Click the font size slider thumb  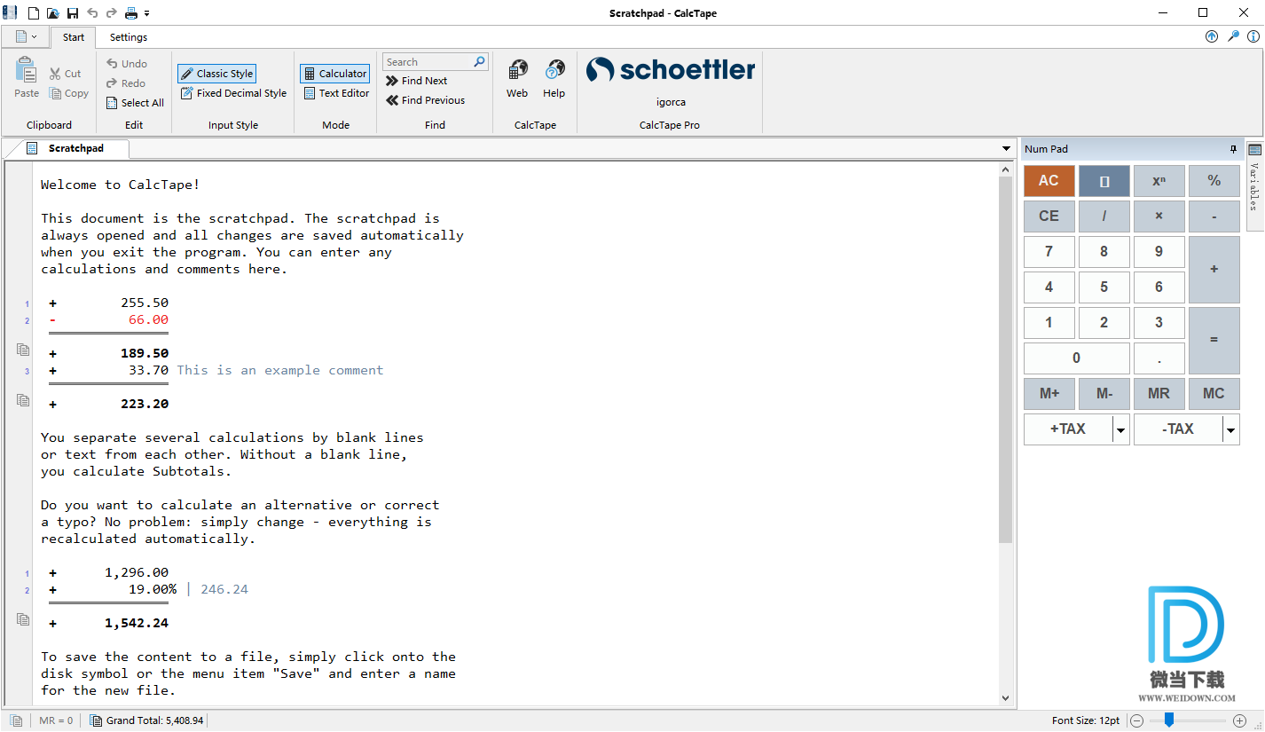pos(1169,720)
